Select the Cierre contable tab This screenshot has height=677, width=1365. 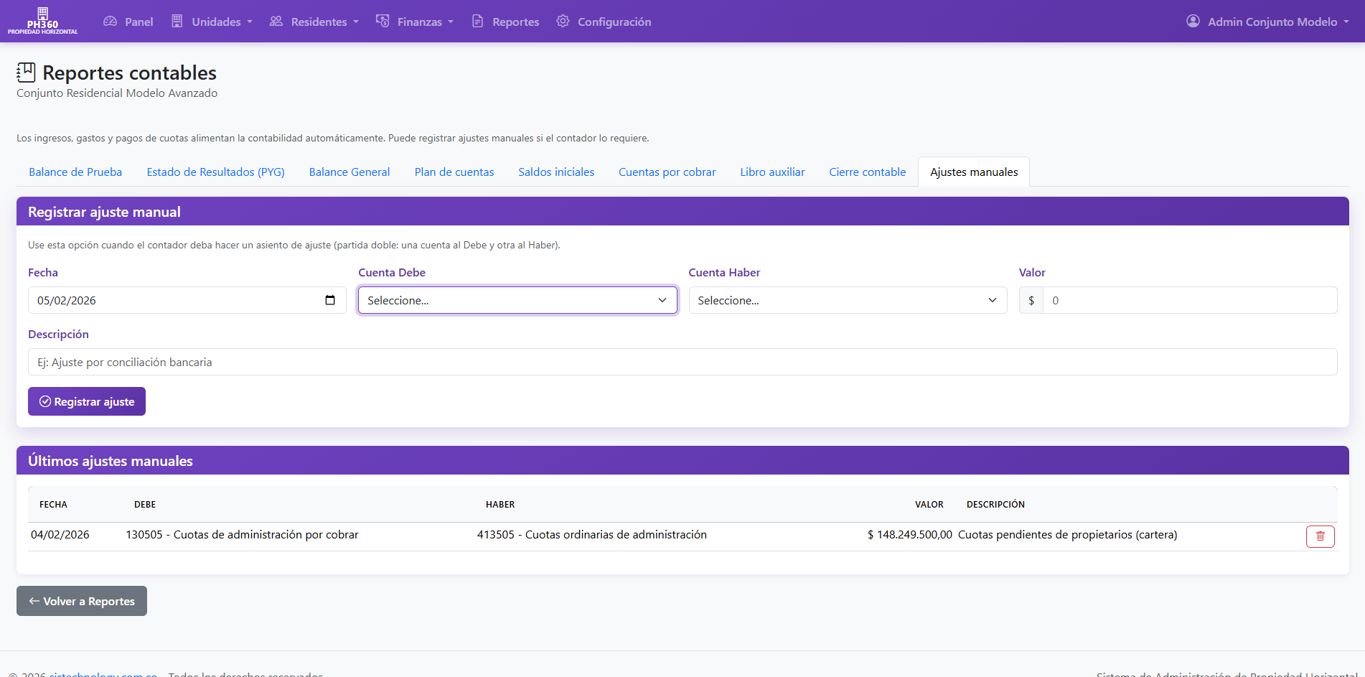click(867, 172)
